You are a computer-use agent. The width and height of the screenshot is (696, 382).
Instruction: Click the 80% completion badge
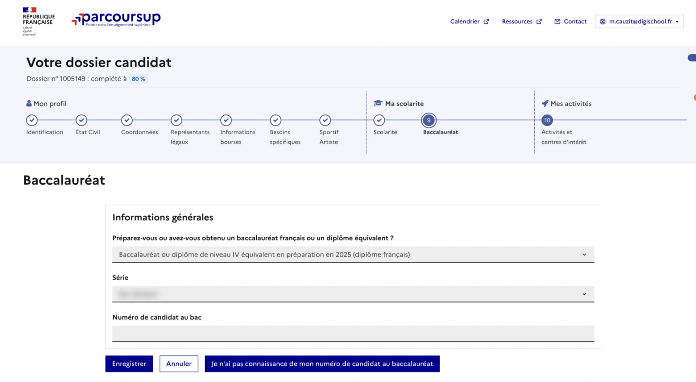tap(139, 79)
